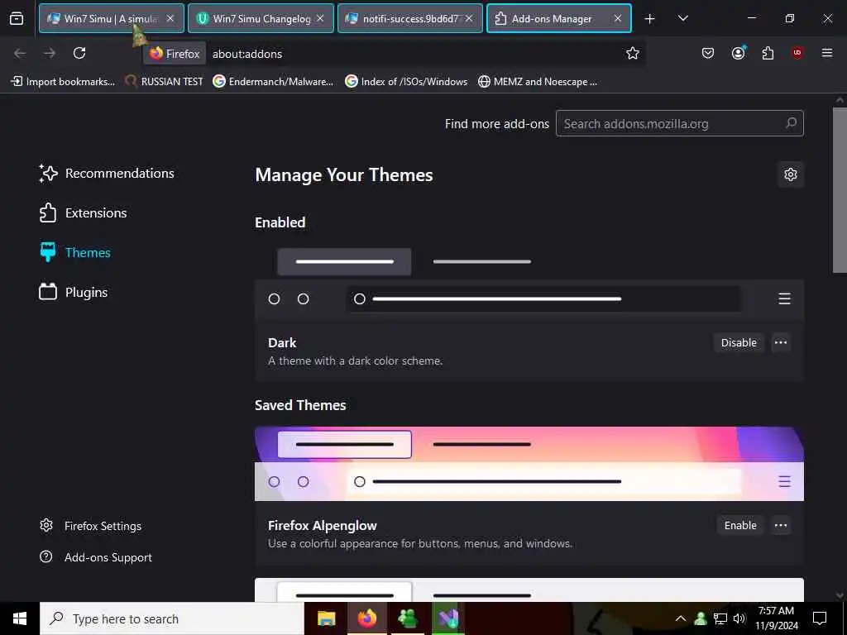Open network status tray icon
847x635 pixels.
click(720, 618)
